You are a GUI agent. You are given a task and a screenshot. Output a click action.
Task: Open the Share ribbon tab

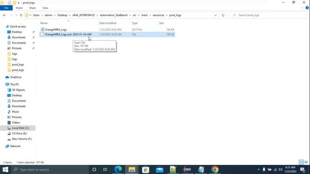click(x=32, y=8)
